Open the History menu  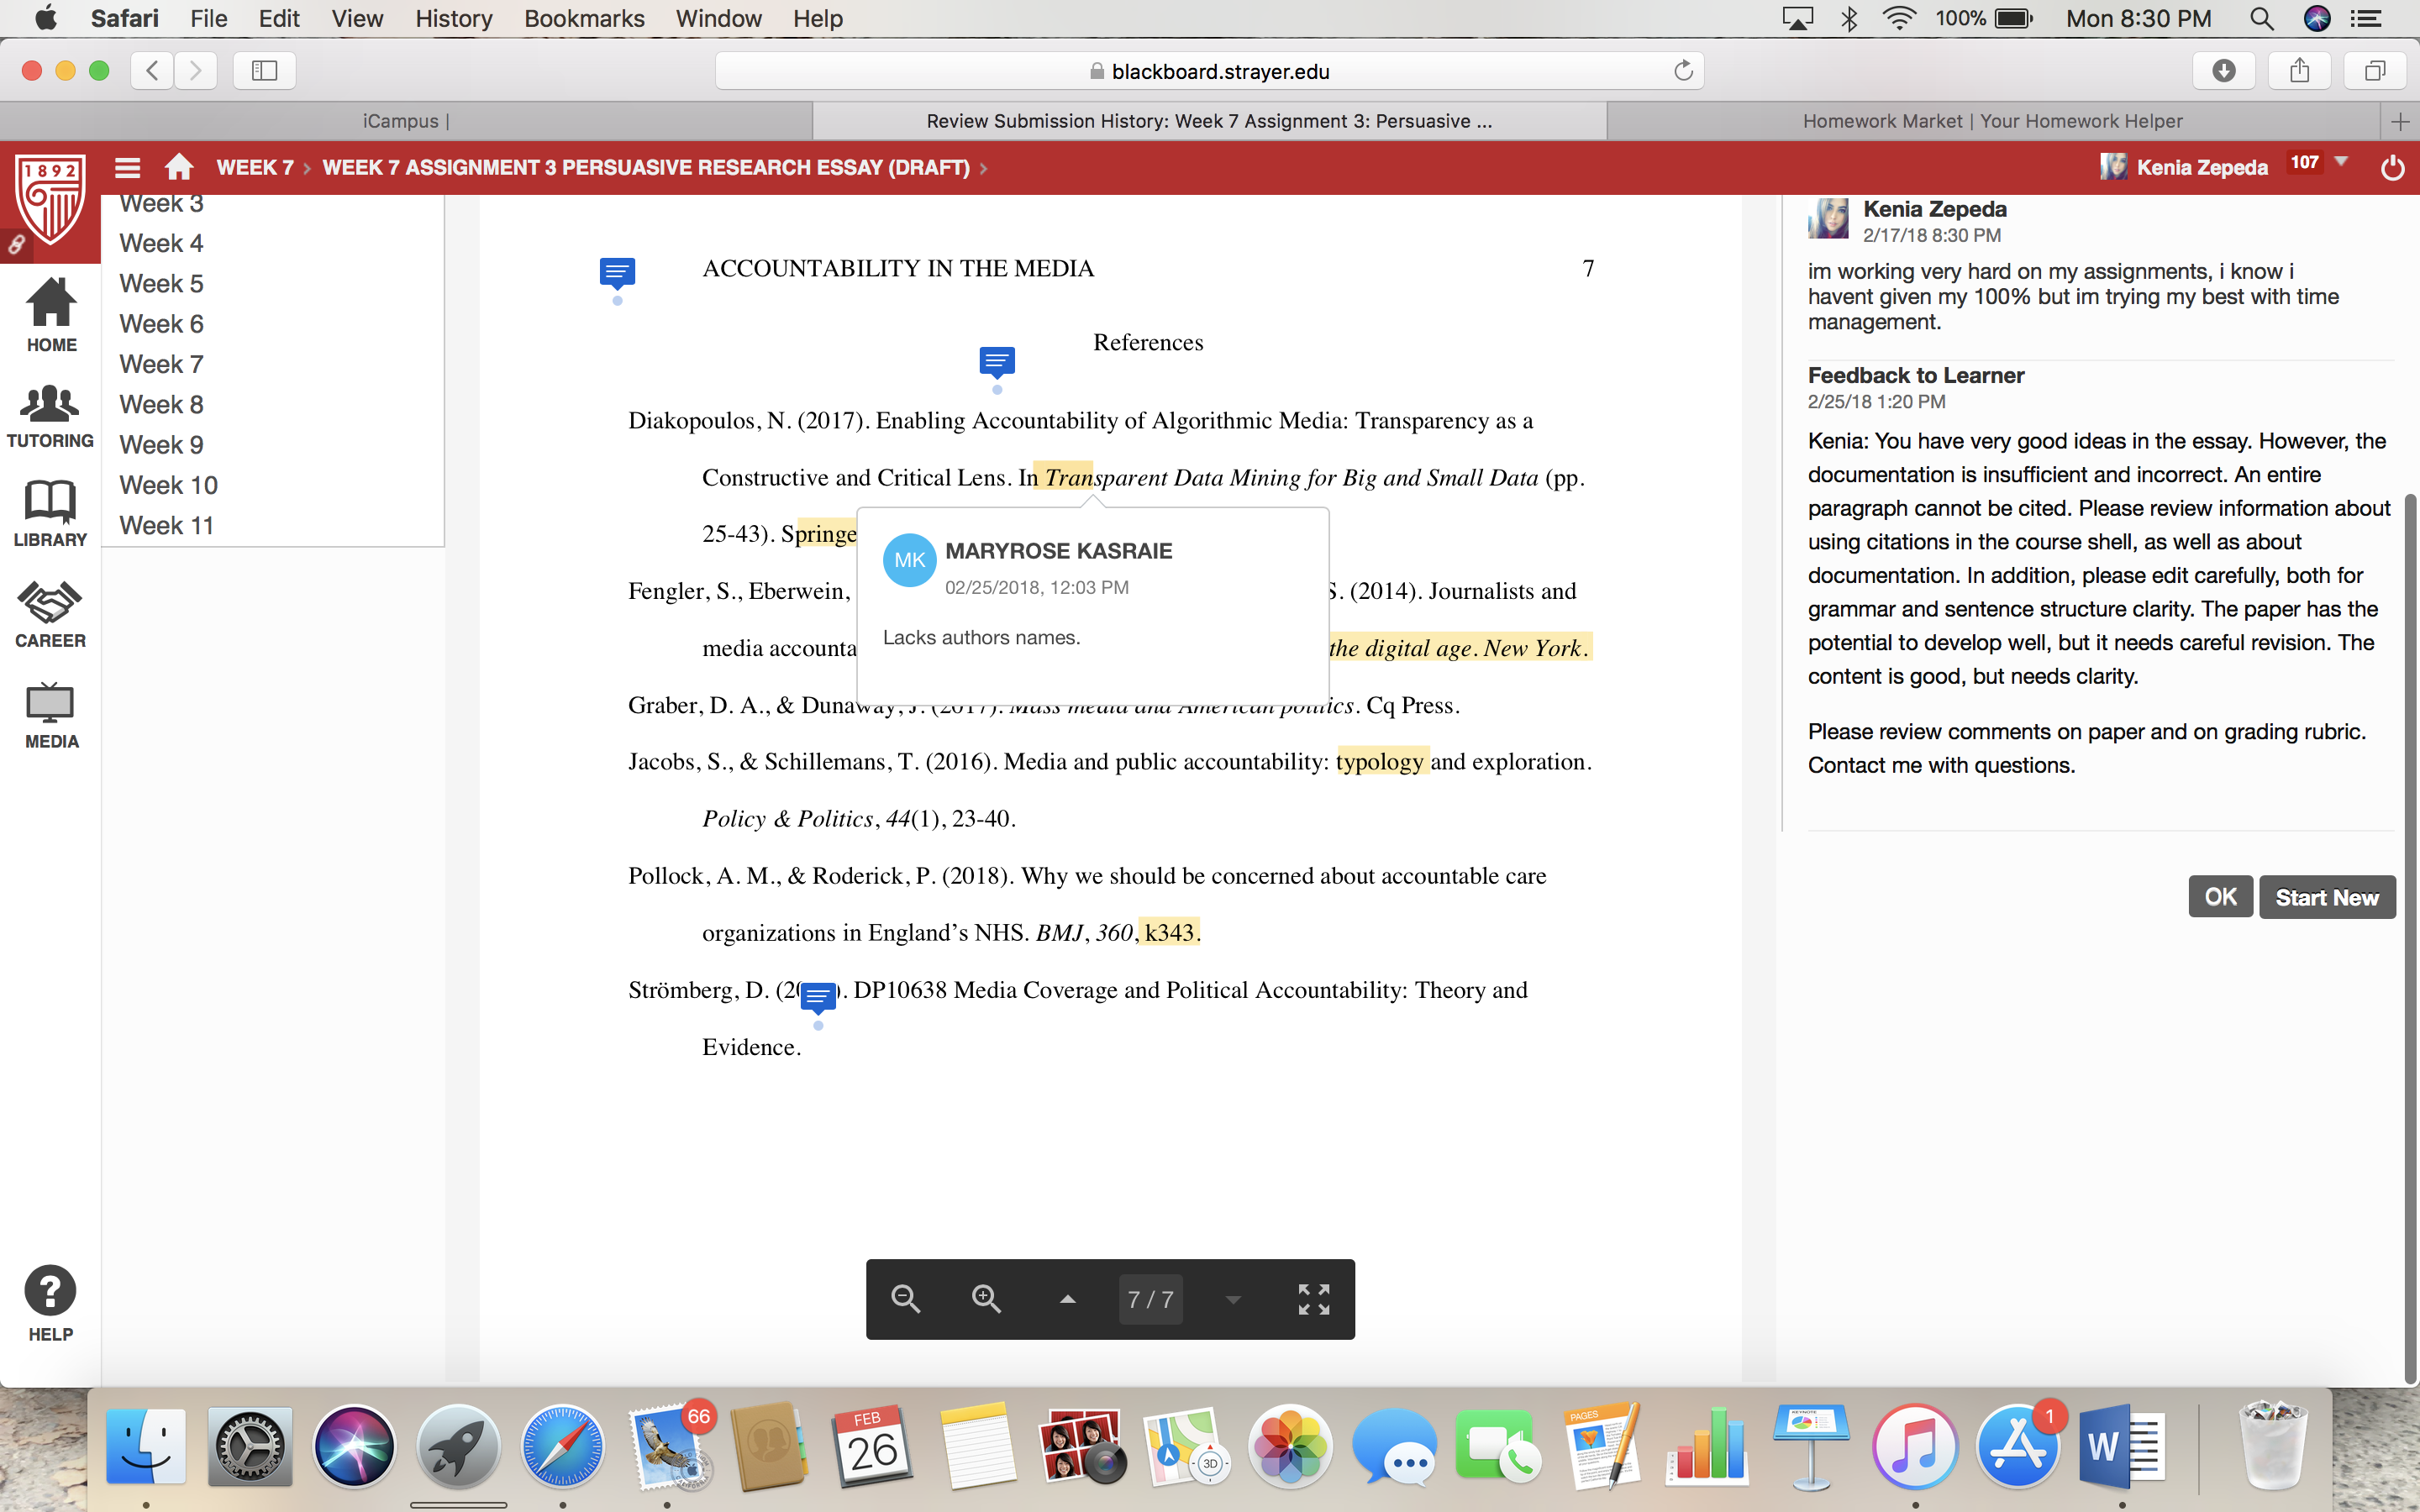(454, 19)
